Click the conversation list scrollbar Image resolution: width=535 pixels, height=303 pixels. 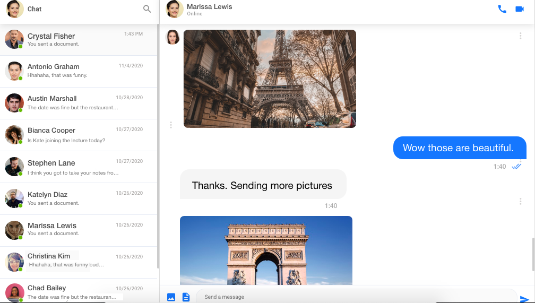[158, 146]
